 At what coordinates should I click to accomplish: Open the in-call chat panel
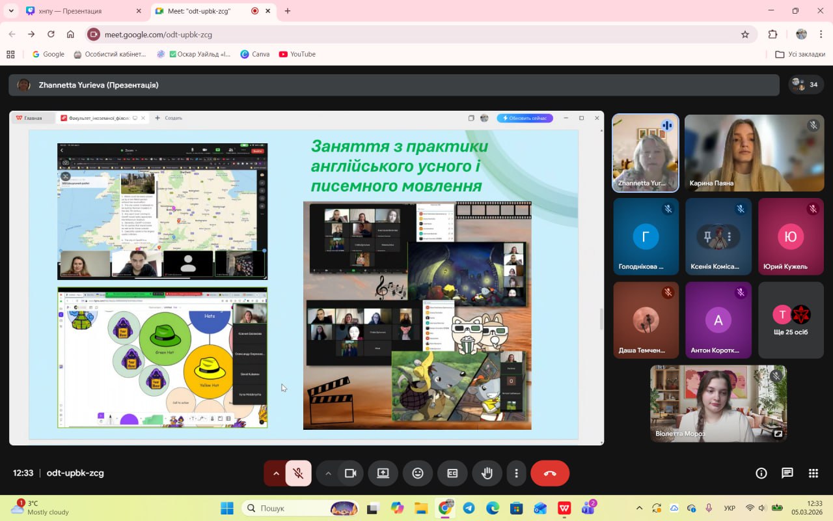coord(787,473)
